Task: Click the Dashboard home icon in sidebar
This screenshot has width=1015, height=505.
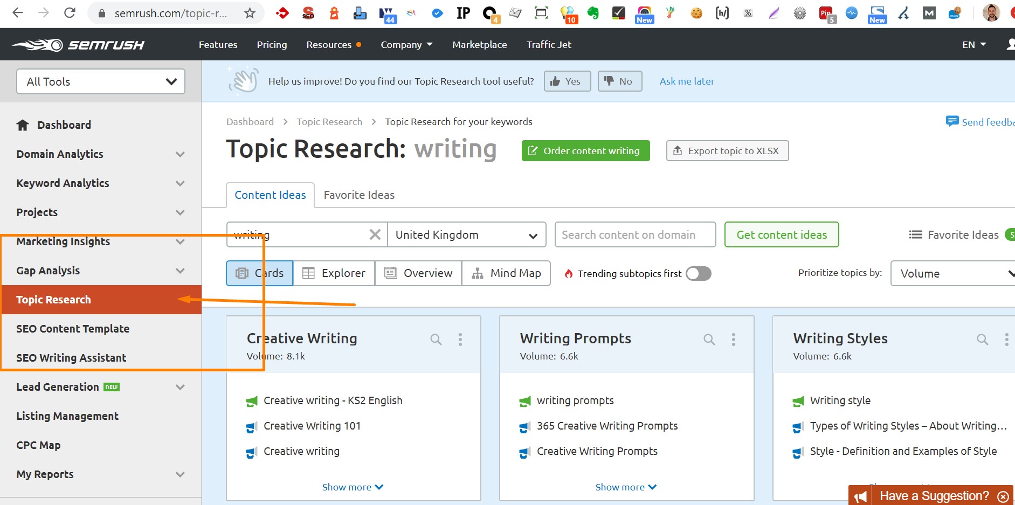Action: point(23,124)
